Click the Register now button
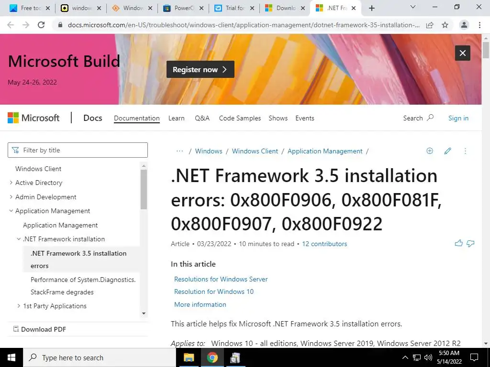This screenshot has width=490, height=367. pos(200,69)
